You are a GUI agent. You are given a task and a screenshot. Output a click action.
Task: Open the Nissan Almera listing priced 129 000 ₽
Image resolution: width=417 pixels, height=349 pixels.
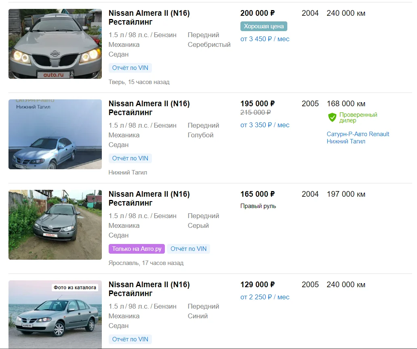(x=149, y=289)
